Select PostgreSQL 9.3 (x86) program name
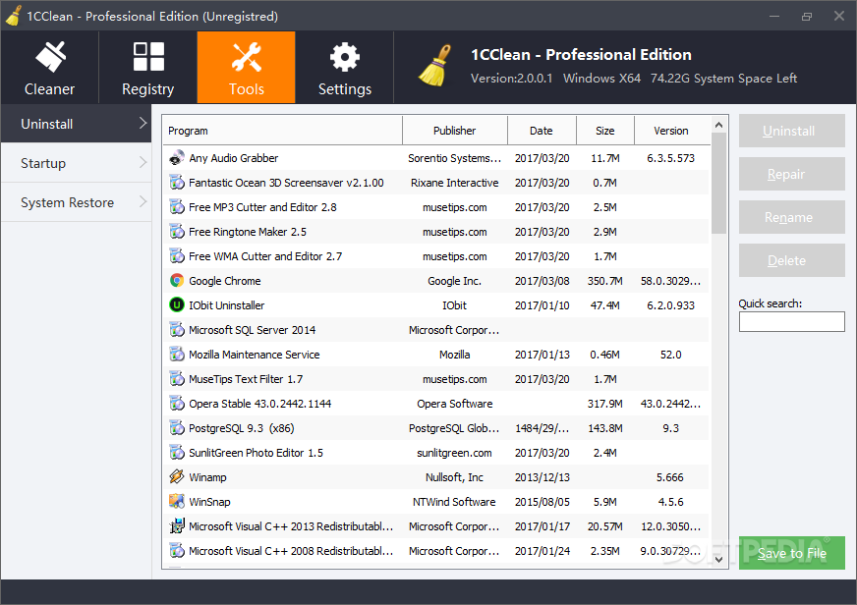Image resolution: width=857 pixels, height=605 pixels. coord(242,428)
